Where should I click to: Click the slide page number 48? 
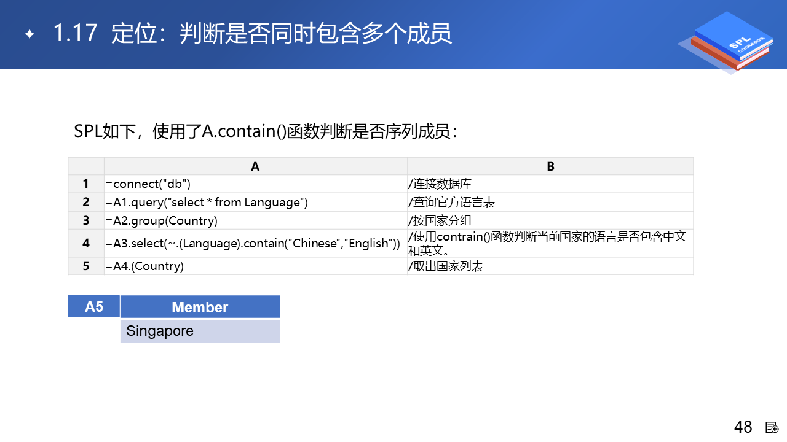(x=743, y=427)
